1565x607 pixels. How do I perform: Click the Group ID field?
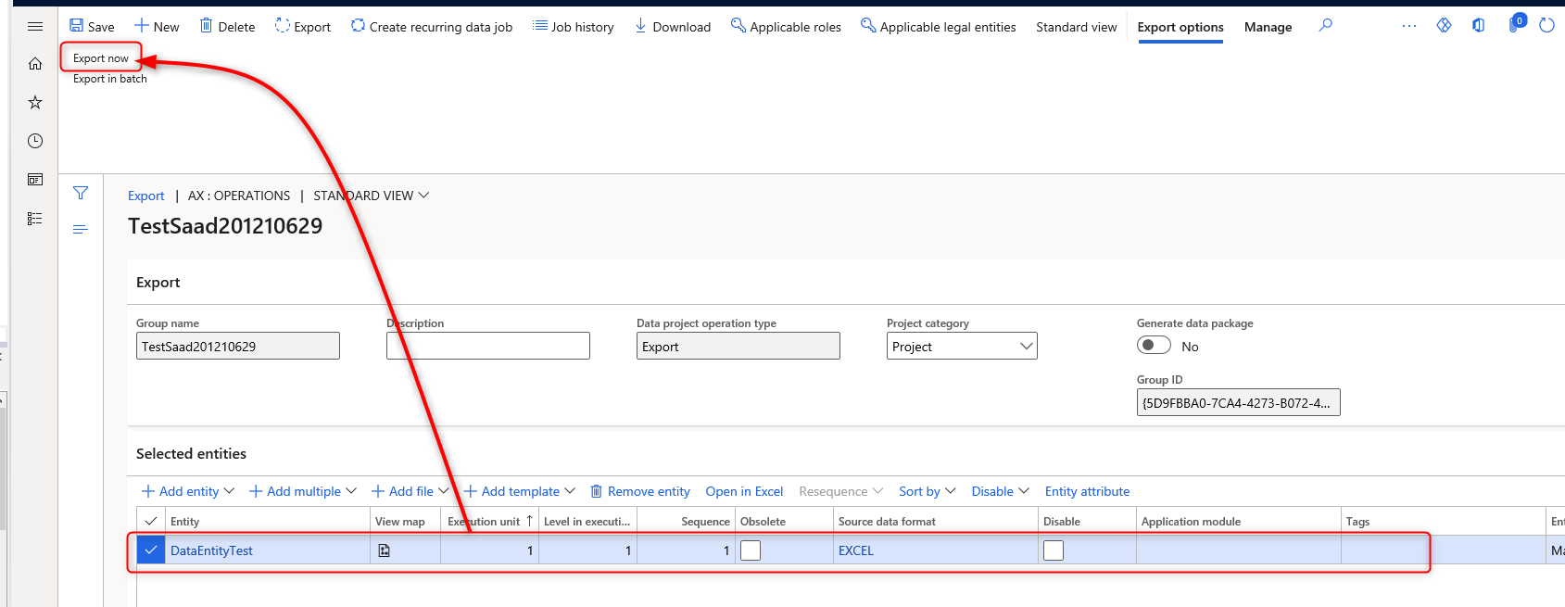tap(1239, 402)
